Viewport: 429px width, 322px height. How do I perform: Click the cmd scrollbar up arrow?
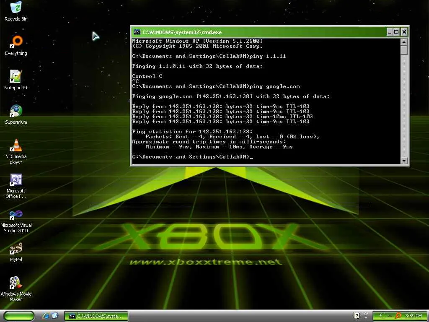point(404,42)
